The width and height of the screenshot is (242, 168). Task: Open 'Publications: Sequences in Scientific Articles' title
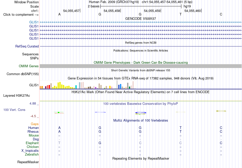pyautogui.click(x=141, y=51)
